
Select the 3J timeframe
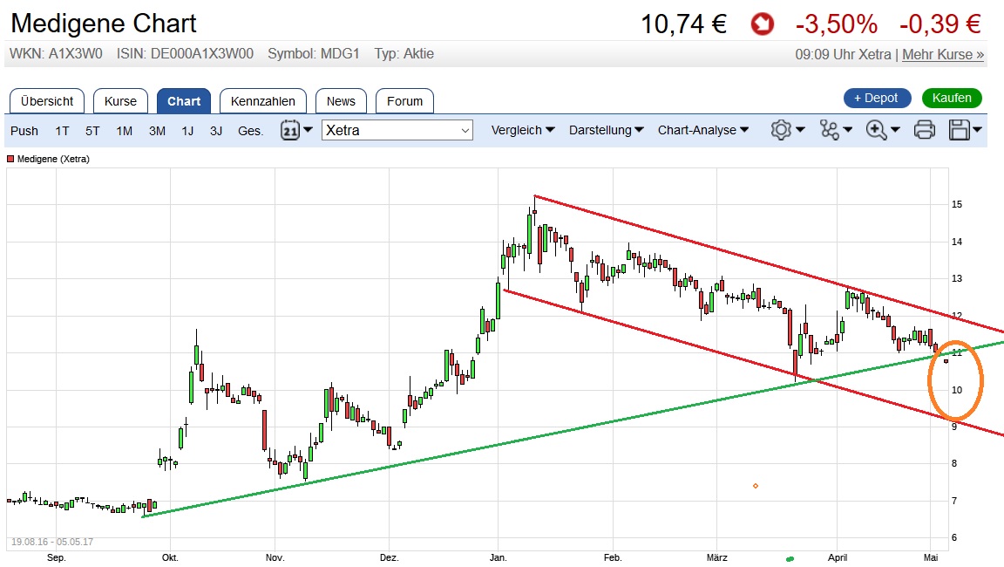tap(216, 131)
